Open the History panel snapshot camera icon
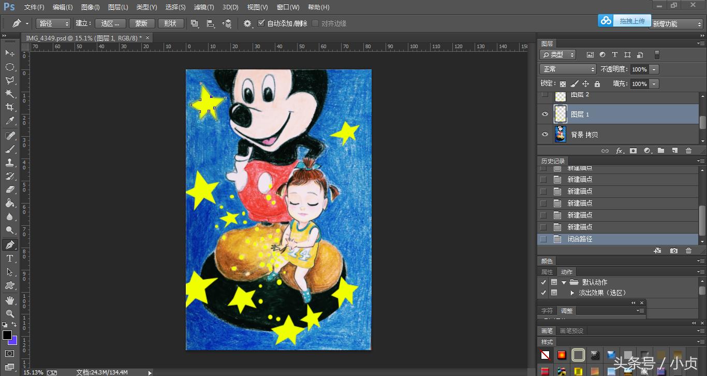Viewport: 707px width, 376px height. click(673, 250)
